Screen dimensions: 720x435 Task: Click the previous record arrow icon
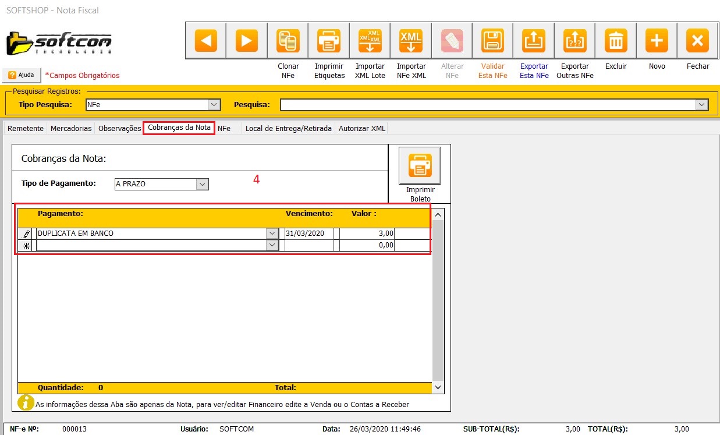tap(205, 41)
